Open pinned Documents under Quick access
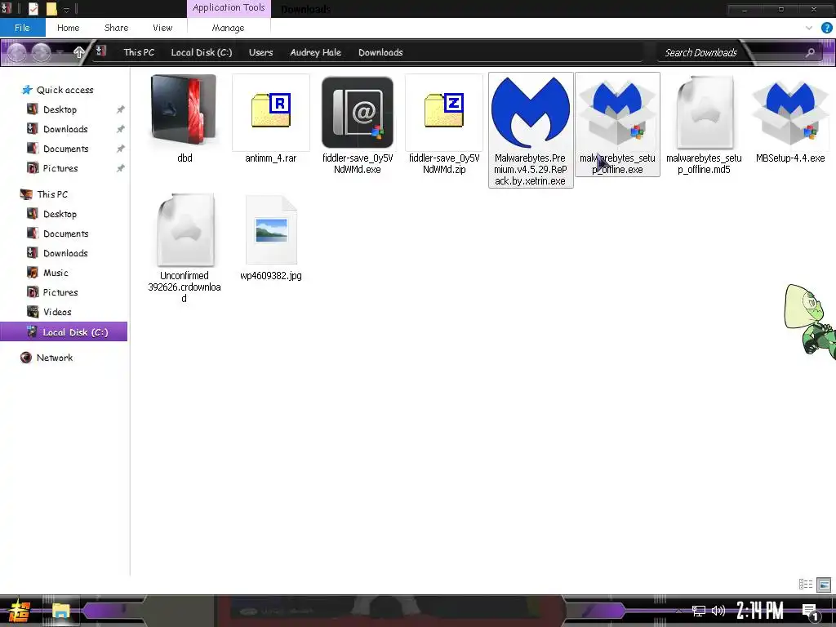836x627 pixels. 65,149
